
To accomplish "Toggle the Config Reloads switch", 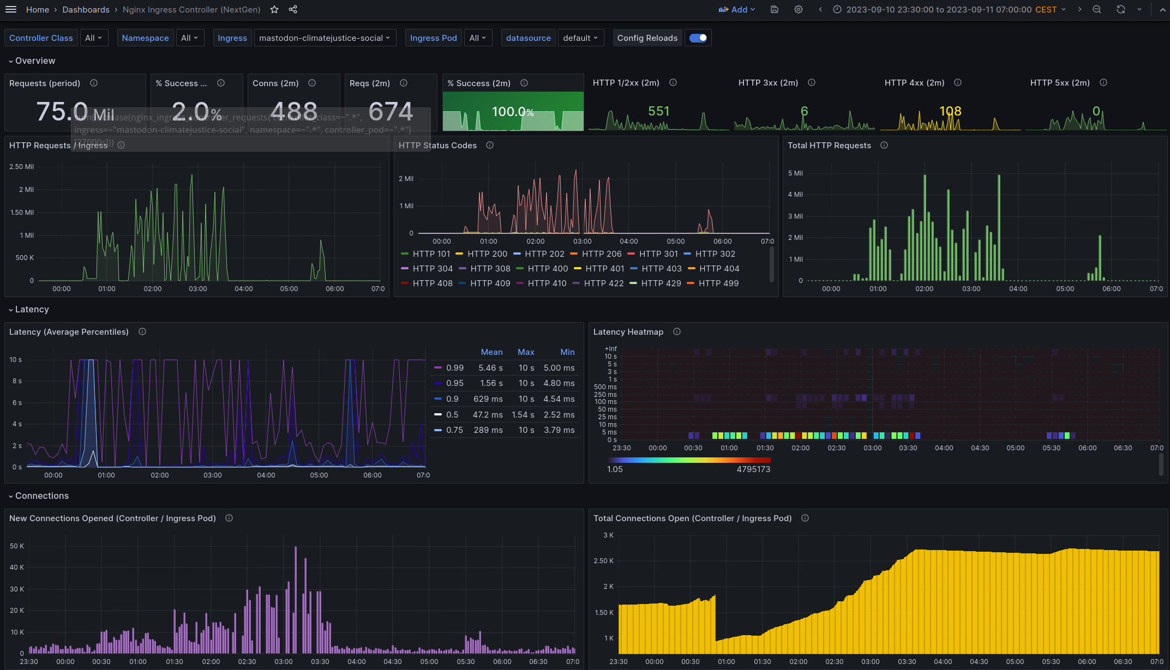I will (x=698, y=38).
